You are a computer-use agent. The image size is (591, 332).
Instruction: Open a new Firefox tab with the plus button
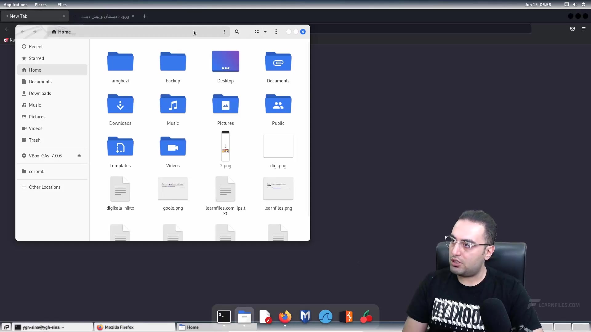coord(144,16)
